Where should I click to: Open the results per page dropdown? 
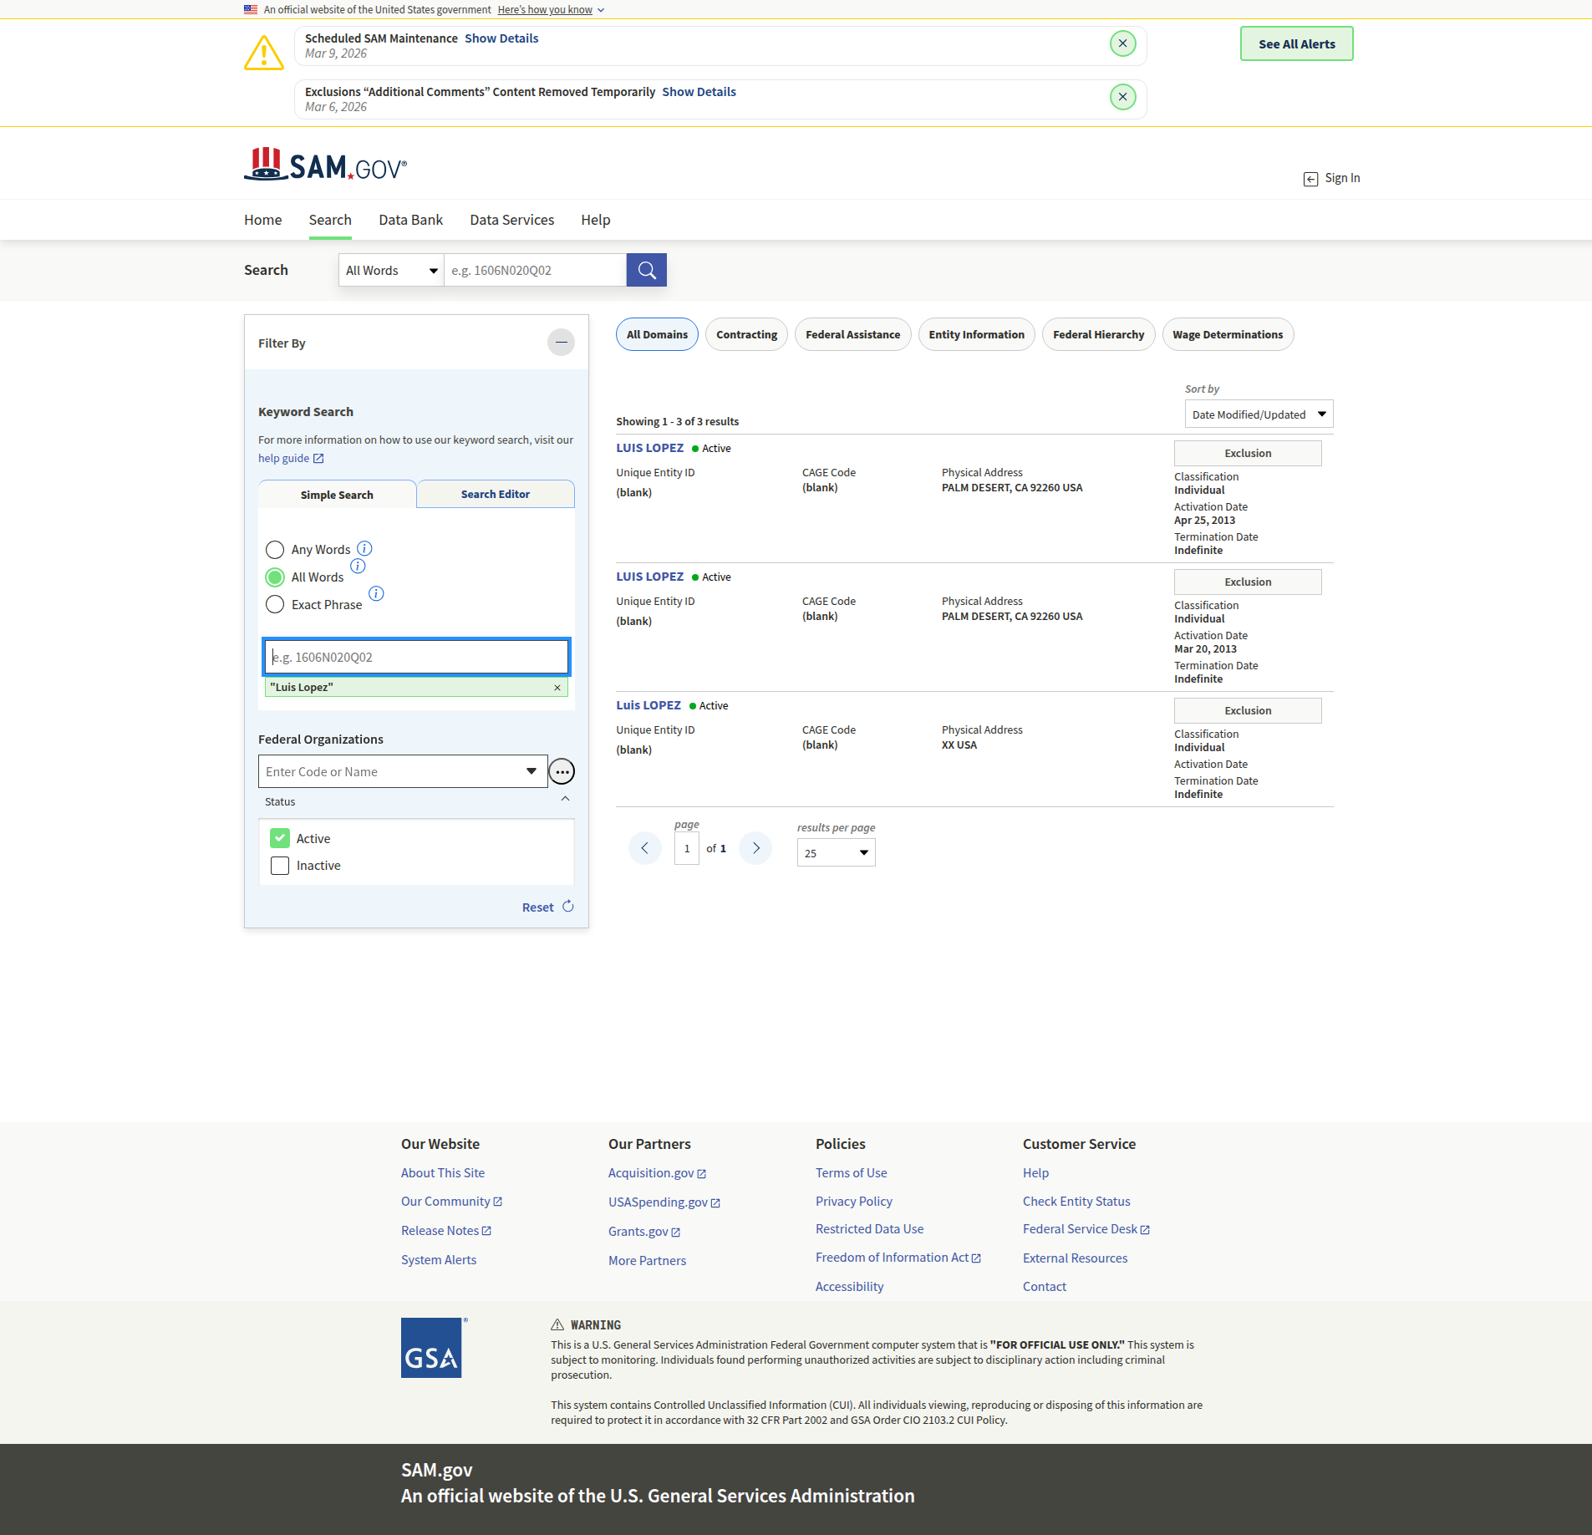click(x=836, y=853)
